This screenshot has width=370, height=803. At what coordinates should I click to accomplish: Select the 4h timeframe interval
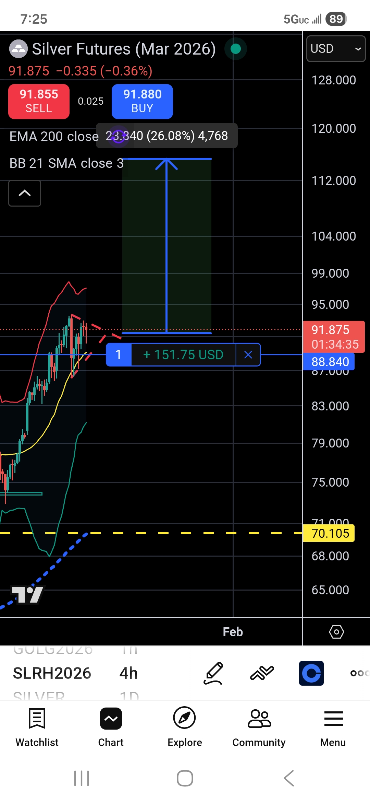pyautogui.click(x=128, y=673)
